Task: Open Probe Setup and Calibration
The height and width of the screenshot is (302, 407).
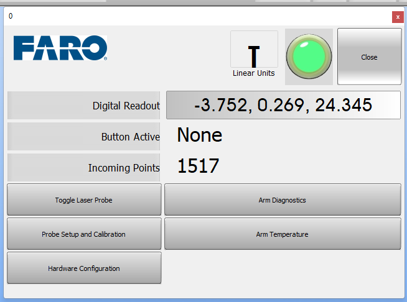Action: tap(84, 234)
